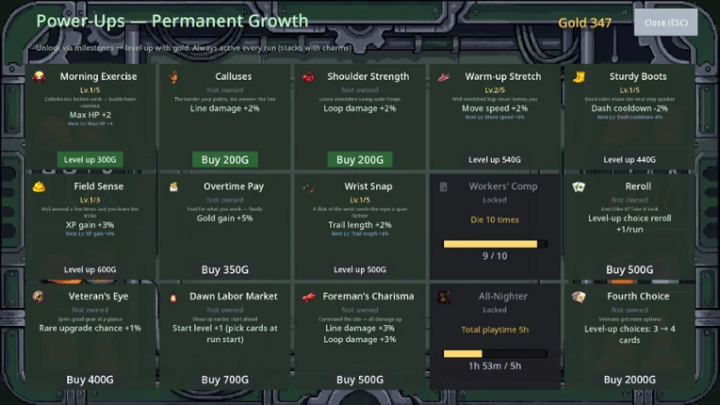The height and width of the screenshot is (405, 720).
Task: Select the Shoulder Strength icon
Action: 308,76
